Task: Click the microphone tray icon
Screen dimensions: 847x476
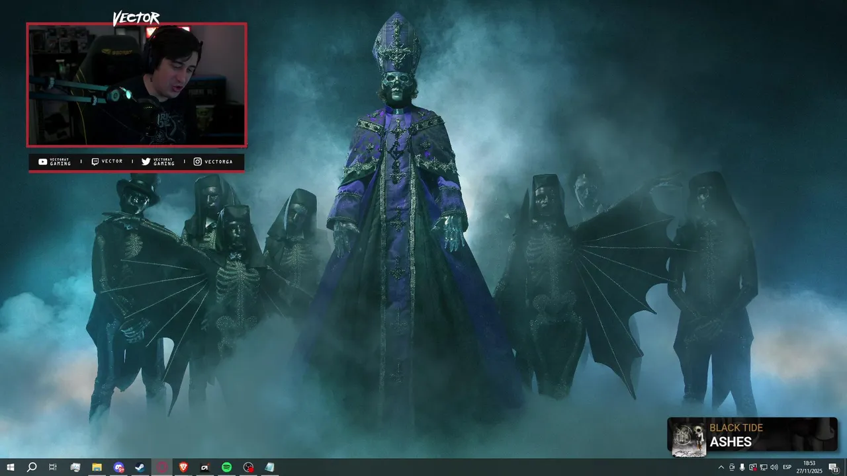Action: 742,467
